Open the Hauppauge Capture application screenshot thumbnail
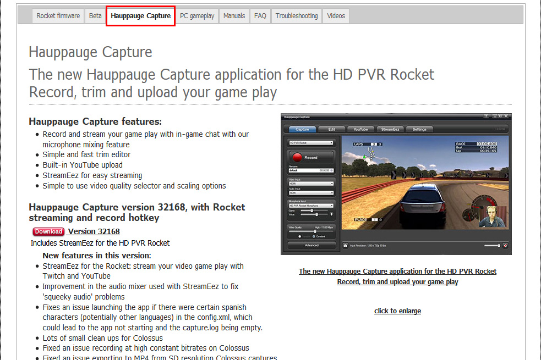 click(396, 184)
